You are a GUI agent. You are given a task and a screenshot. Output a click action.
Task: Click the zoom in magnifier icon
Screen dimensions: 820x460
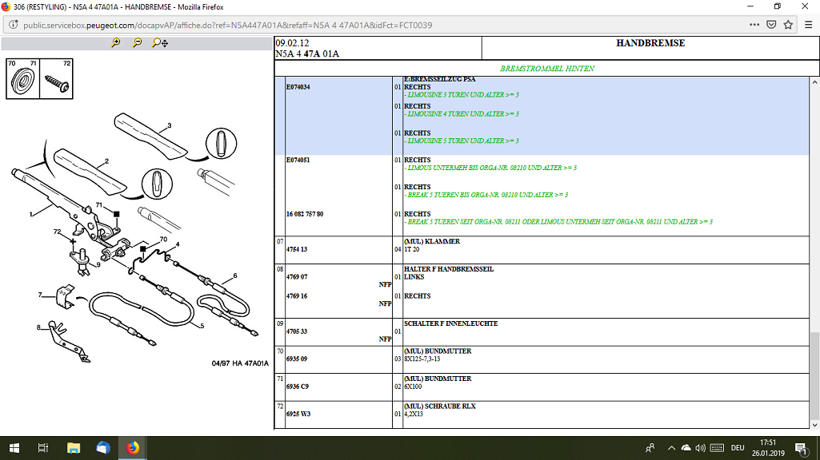(x=116, y=43)
